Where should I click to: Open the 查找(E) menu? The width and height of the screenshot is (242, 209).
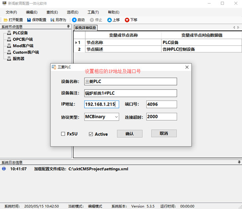52,12
